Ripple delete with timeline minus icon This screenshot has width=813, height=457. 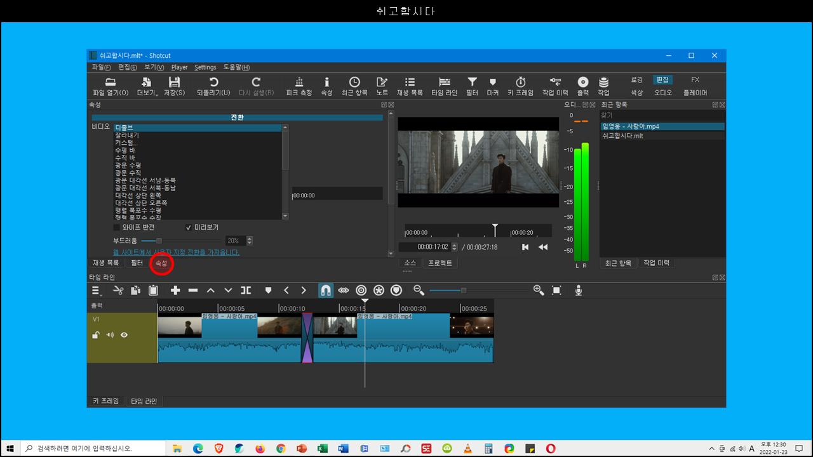click(x=193, y=290)
